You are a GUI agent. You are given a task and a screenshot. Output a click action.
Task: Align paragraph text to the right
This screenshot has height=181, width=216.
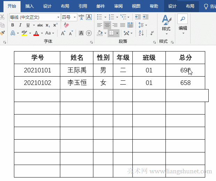coord(115,25)
